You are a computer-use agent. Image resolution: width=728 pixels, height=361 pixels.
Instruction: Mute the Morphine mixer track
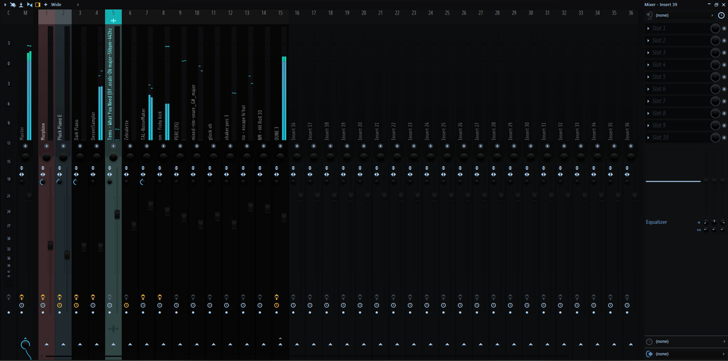[47, 146]
